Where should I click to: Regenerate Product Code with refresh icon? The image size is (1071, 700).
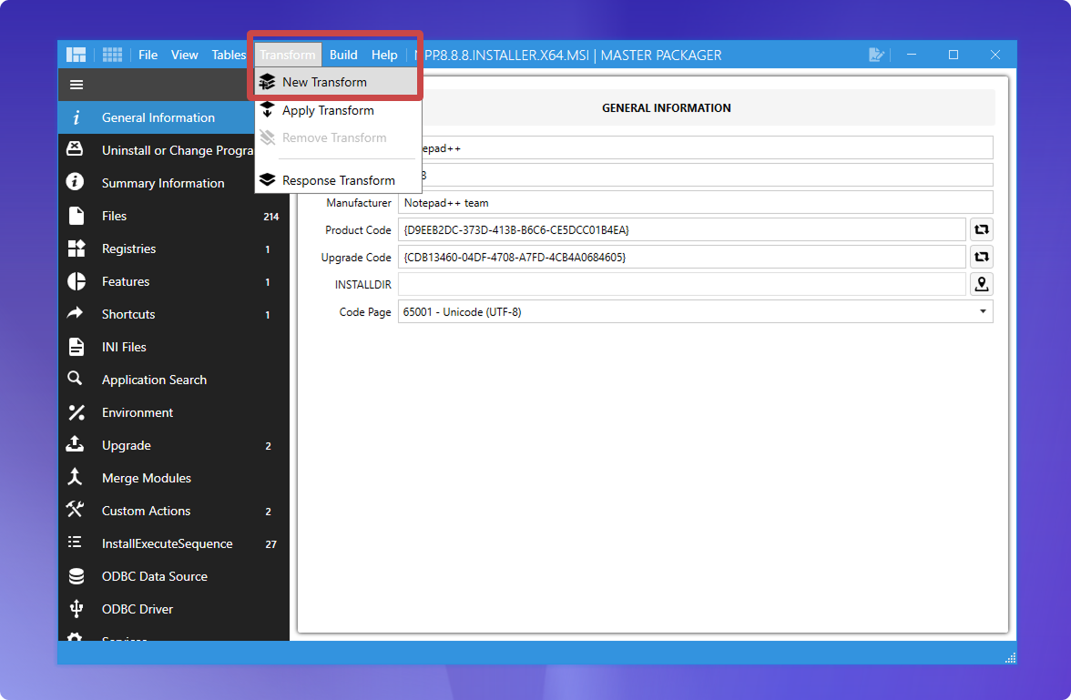point(981,230)
